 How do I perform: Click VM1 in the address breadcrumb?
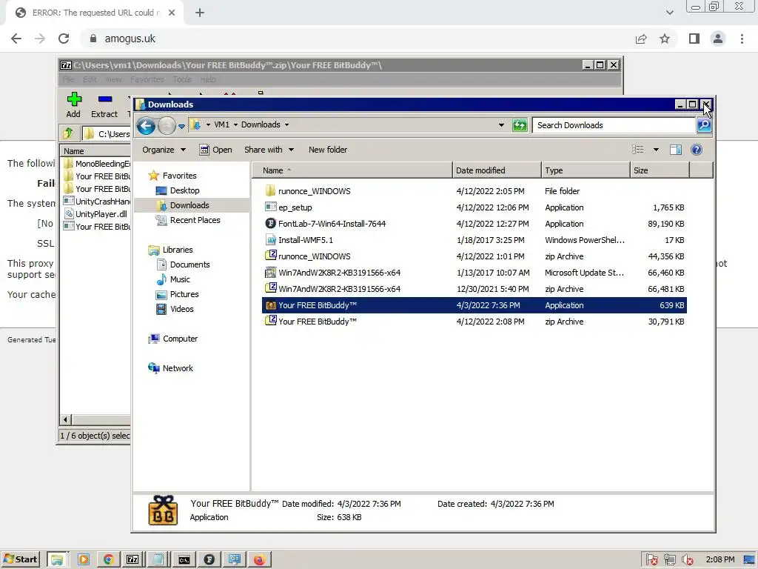coord(221,124)
